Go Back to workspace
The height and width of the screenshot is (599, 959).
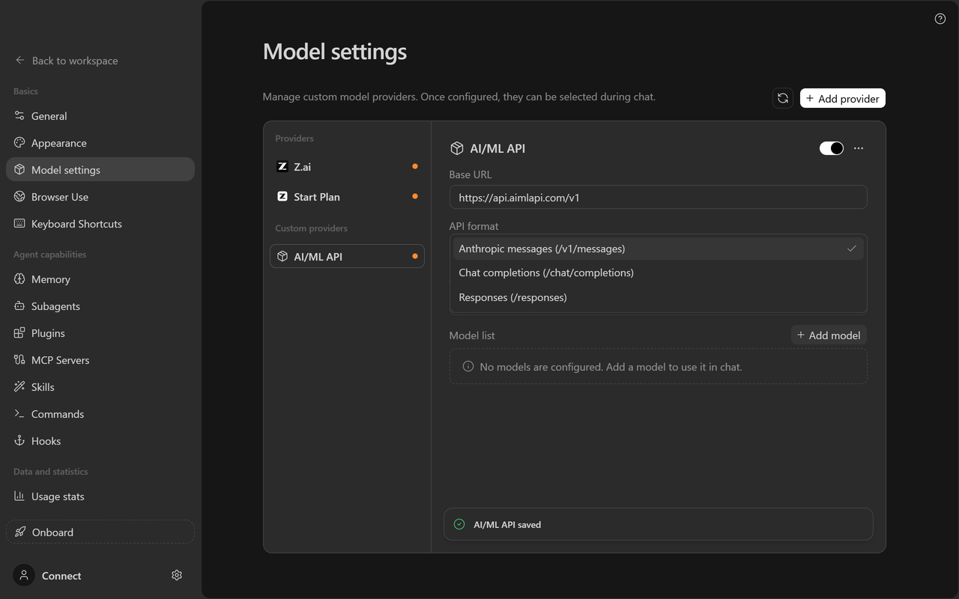[x=67, y=61]
